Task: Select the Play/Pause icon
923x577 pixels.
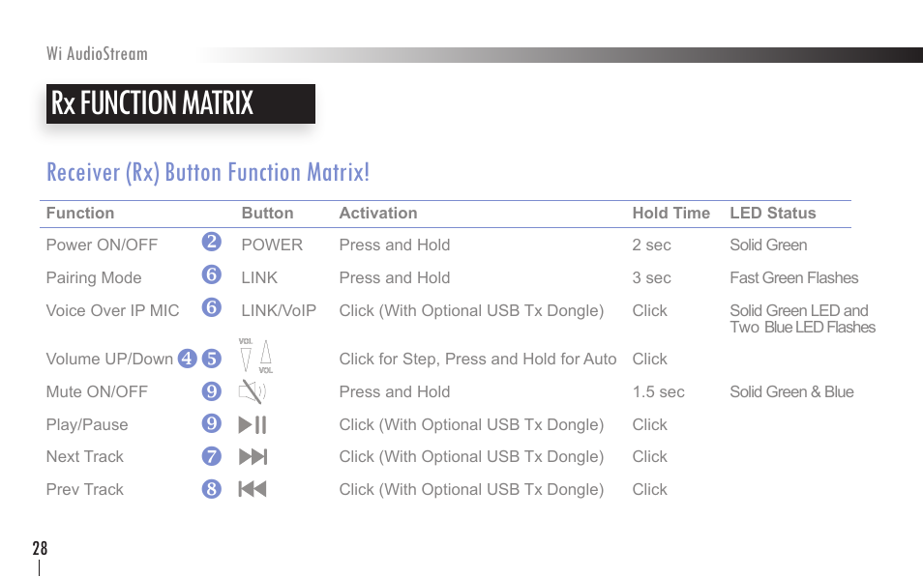Action: pos(253,423)
